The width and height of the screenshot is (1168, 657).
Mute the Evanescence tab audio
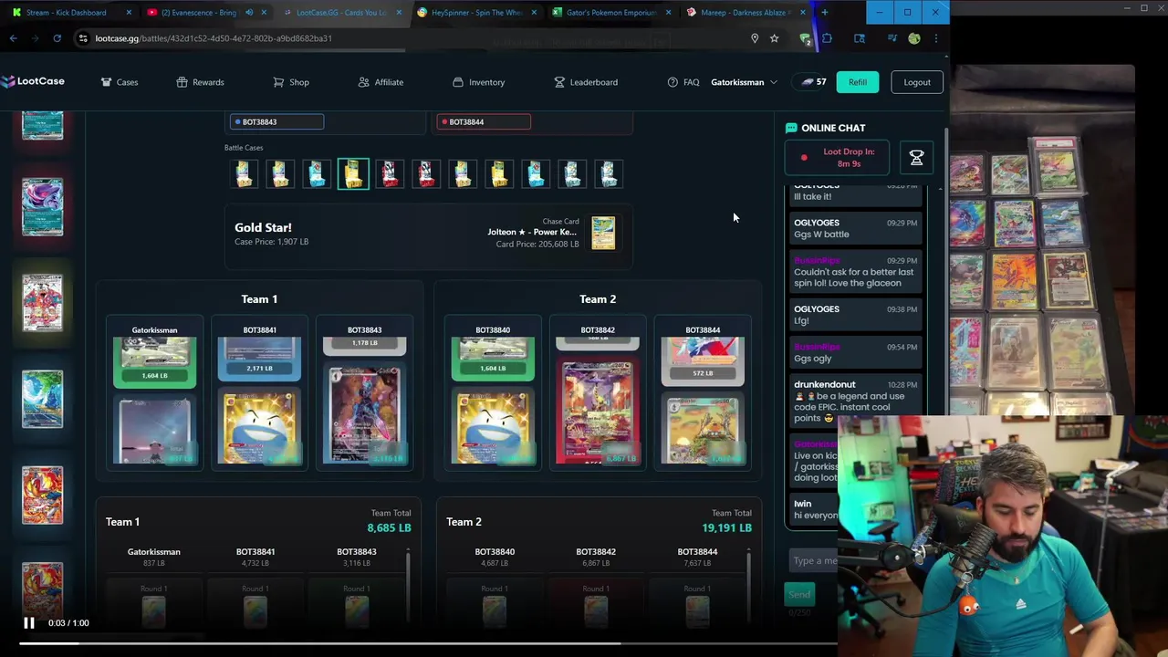(x=249, y=13)
